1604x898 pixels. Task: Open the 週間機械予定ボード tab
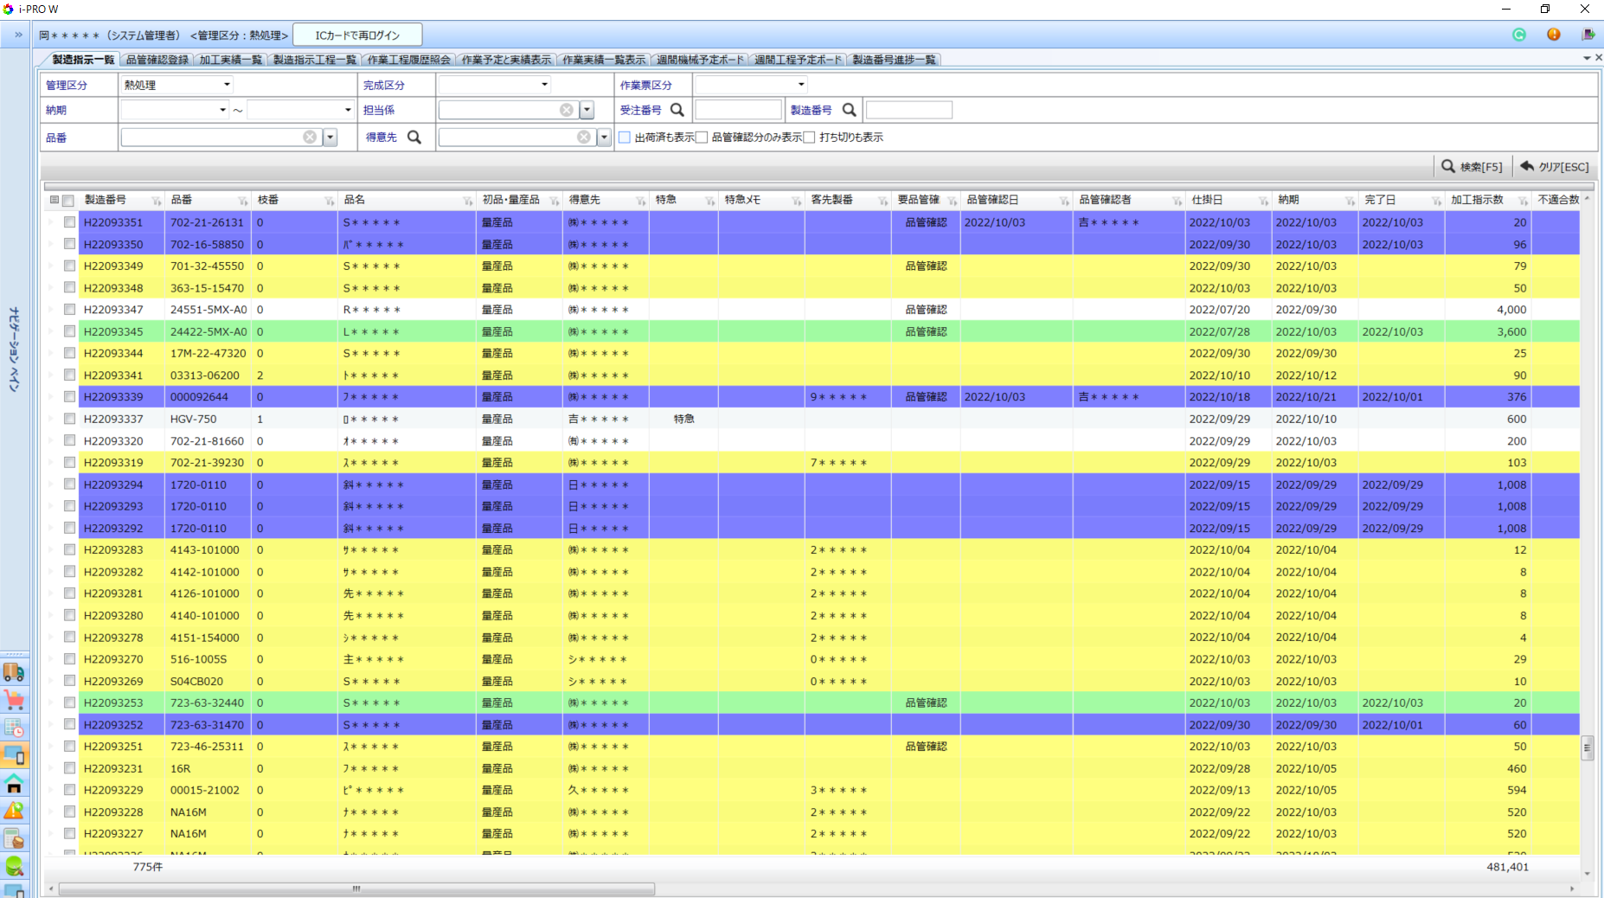[x=699, y=60]
